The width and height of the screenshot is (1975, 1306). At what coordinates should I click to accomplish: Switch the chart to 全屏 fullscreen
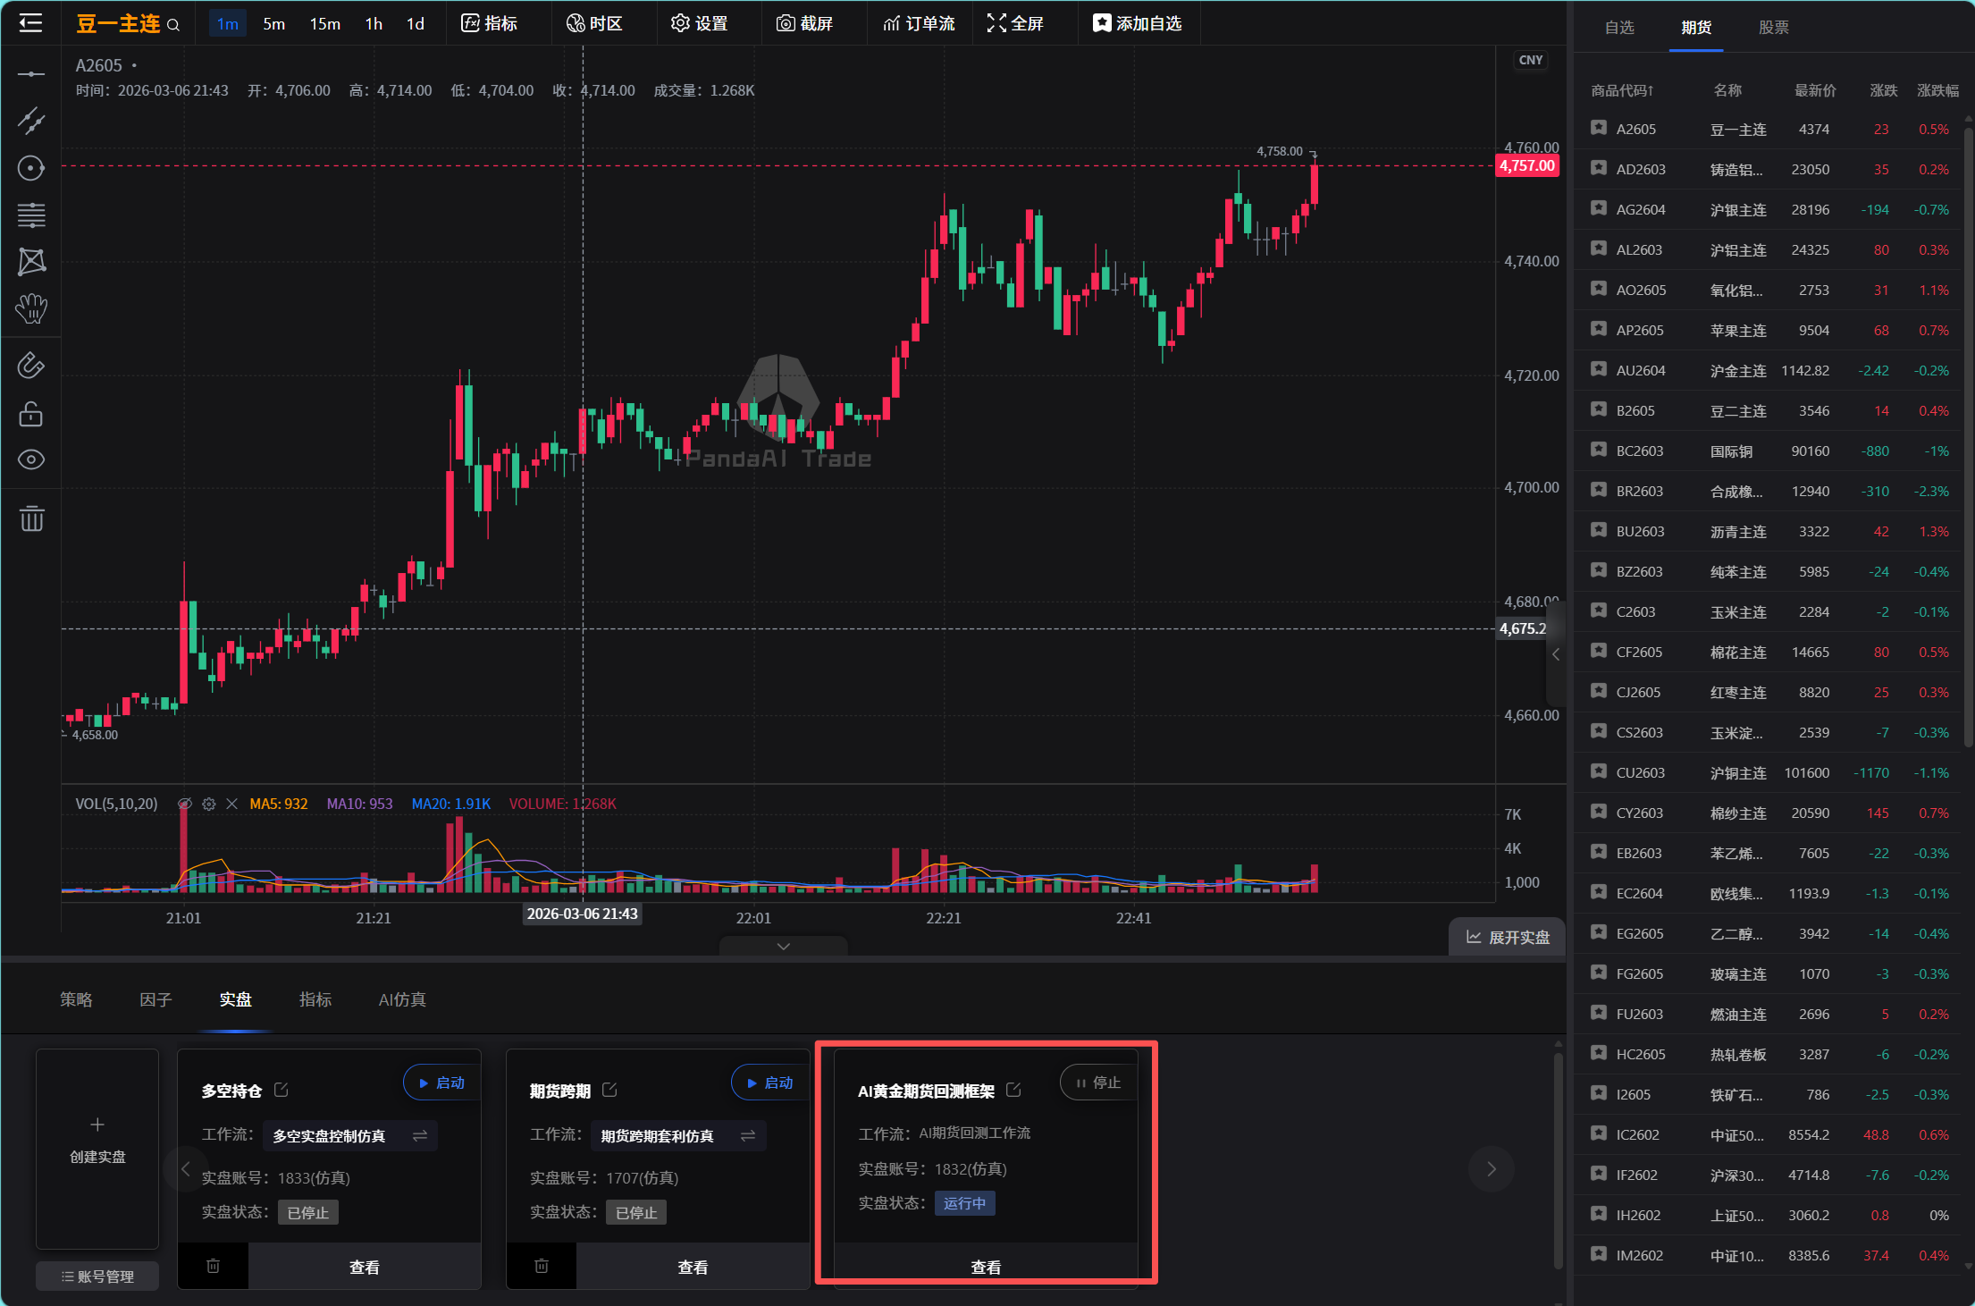click(1015, 23)
